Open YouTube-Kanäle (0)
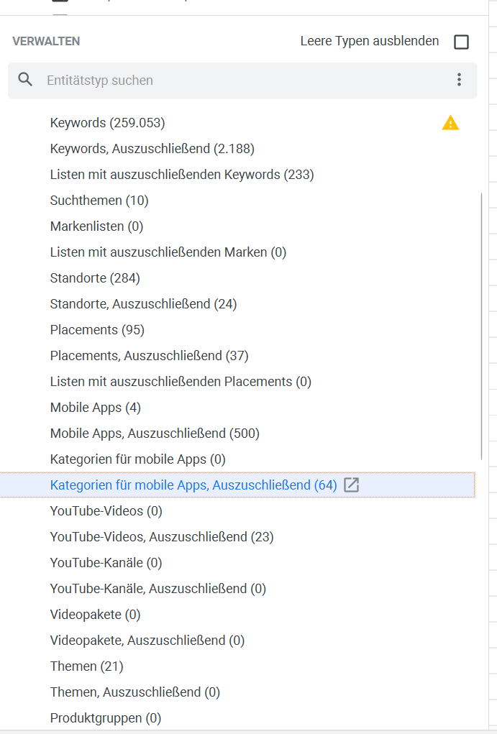Viewport: 497px width, 734px height. [106, 563]
